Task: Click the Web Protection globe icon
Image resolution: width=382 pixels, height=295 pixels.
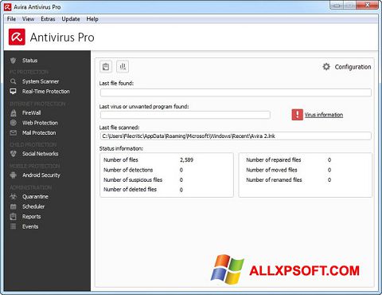Action: pyautogui.click(x=14, y=123)
